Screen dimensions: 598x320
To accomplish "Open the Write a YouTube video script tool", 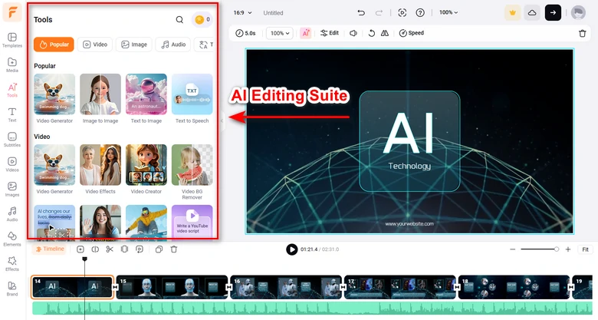I will 192,223.
